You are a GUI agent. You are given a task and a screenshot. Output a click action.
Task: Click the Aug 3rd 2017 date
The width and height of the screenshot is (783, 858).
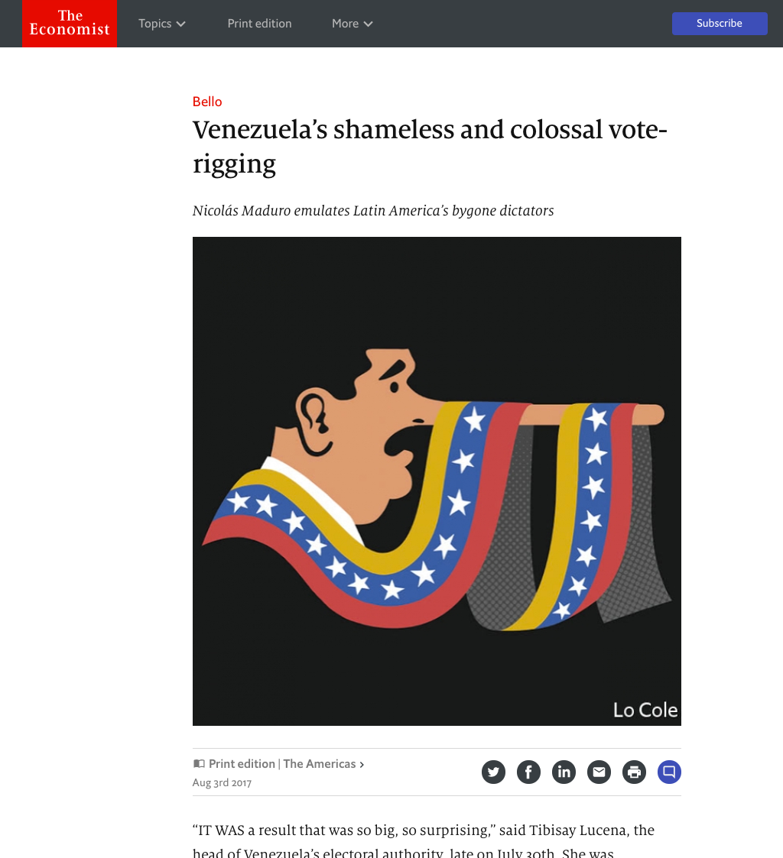point(222,783)
